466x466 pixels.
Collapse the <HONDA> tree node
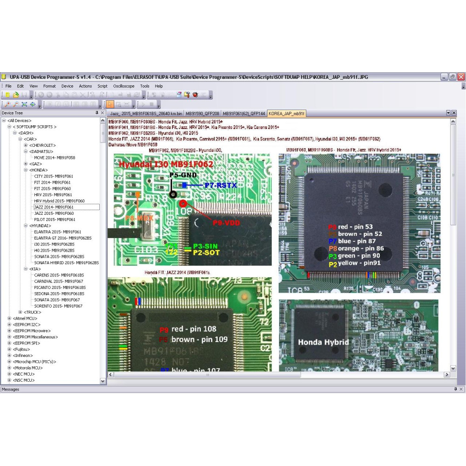(26, 170)
